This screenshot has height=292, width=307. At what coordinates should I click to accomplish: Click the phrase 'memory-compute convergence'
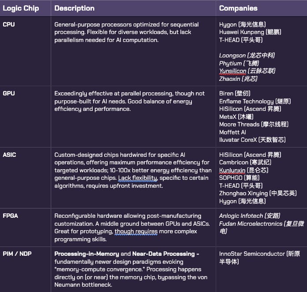coord(99,269)
